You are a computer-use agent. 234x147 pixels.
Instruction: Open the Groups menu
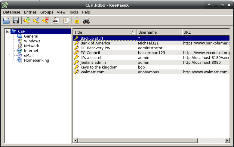coord(47,12)
